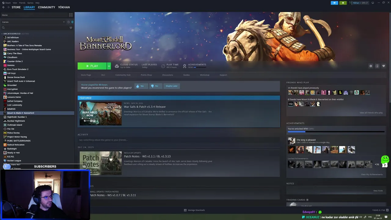Screen dimensions: 391x220
Task: Open Manage Downloads at bottom
Action: click(x=194, y=210)
